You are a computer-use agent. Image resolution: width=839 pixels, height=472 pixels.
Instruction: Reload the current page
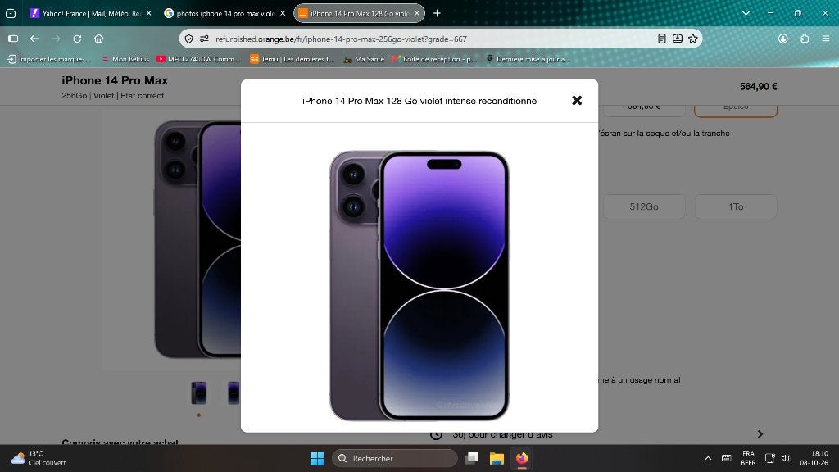point(77,39)
